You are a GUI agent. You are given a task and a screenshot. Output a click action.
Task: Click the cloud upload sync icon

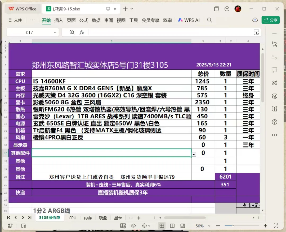point(255,20)
